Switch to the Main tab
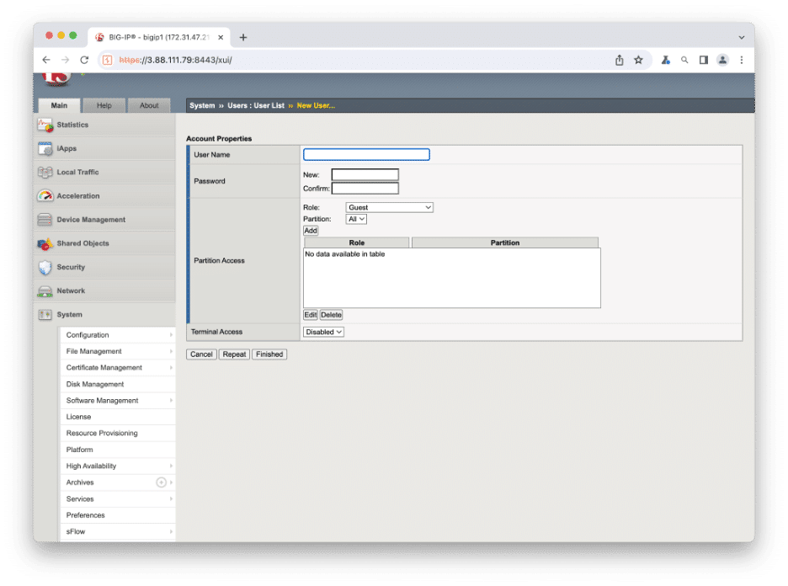Screen dimensions: 788x586 tap(59, 105)
